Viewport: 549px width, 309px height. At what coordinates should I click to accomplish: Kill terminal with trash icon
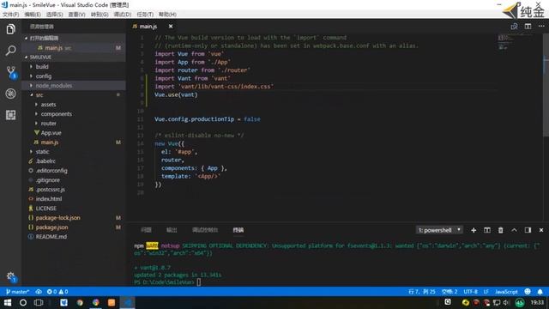501,230
